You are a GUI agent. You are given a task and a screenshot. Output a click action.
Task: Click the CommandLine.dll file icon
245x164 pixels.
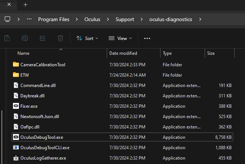coord(16,85)
